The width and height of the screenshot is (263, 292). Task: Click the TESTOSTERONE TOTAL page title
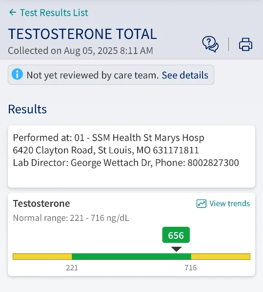pos(82,34)
